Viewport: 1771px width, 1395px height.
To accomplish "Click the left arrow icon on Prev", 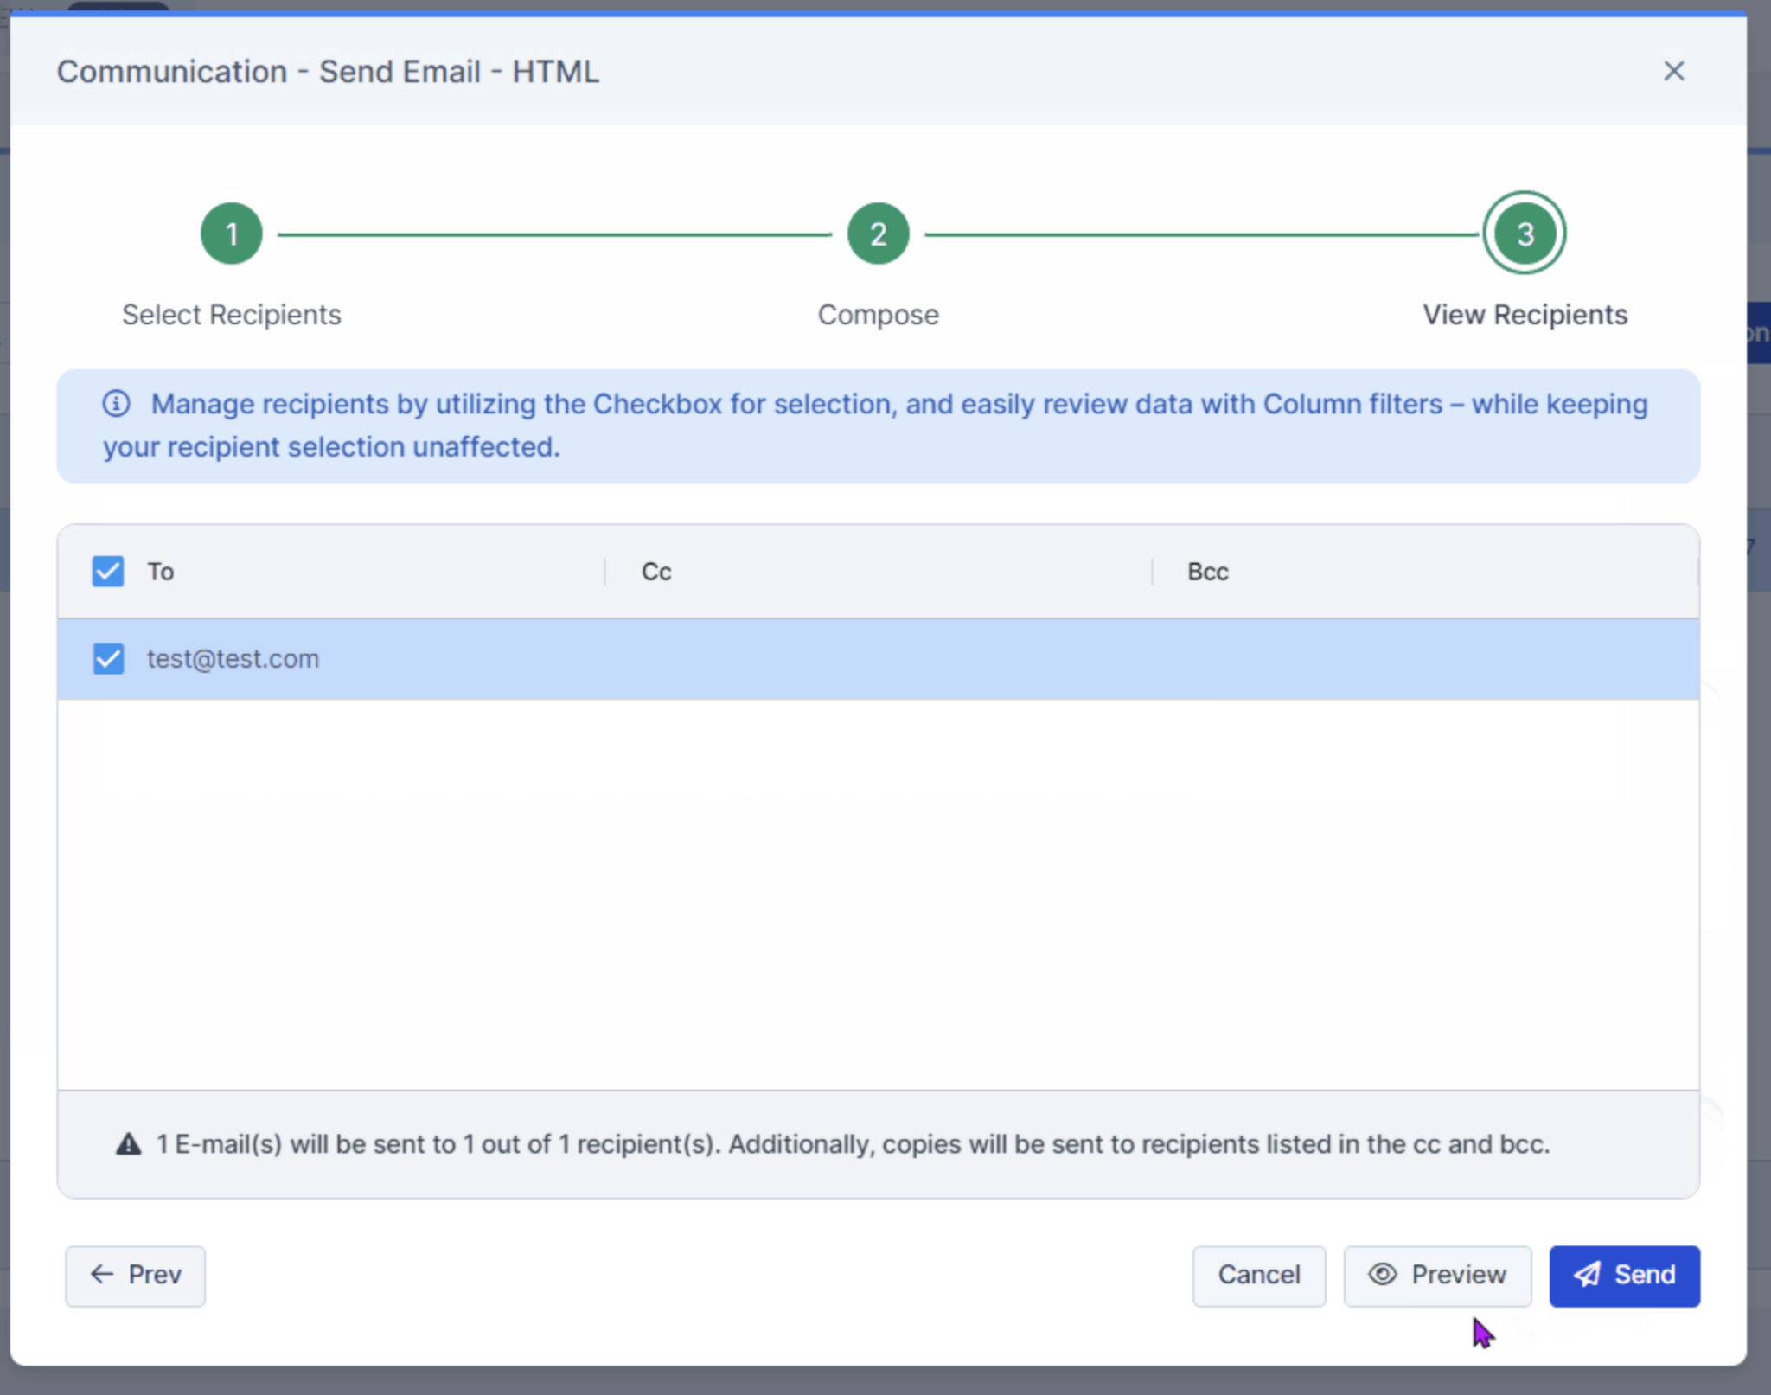I will pyautogui.click(x=101, y=1275).
